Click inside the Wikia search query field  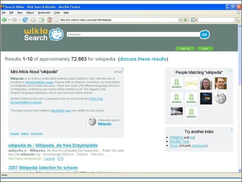[x=133, y=35]
